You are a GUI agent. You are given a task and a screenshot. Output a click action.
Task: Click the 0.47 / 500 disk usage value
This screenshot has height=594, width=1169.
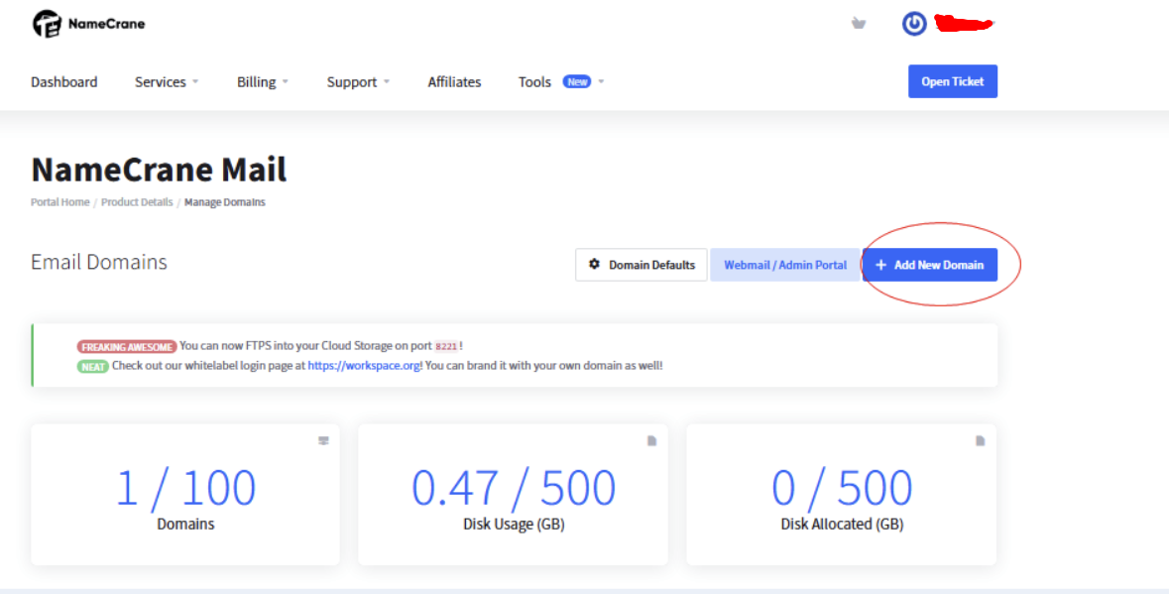[514, 488]
